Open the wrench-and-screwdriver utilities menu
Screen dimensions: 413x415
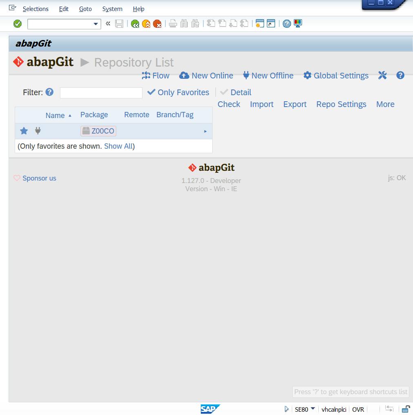(x=382, y=76)
